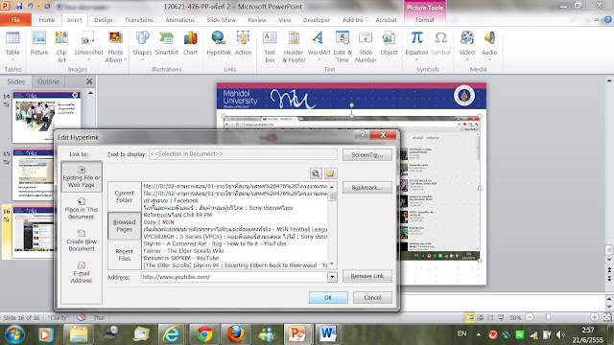Insert Slide Number
Viewport: 614px width, 345px height.
click(x=366, y=47)
